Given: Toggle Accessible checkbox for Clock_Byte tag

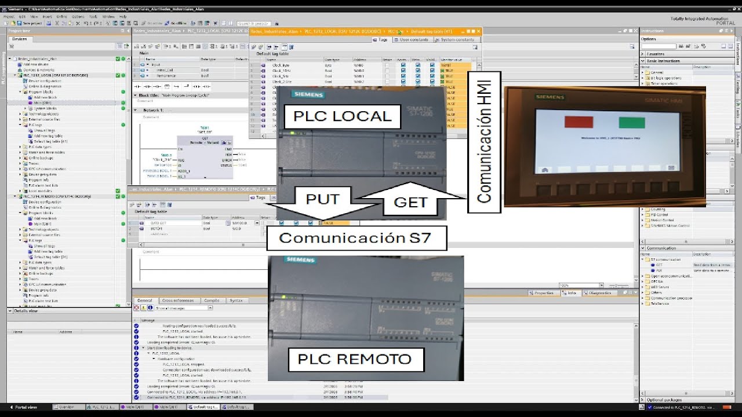Looking at the screenshot, I should (403, 65).
